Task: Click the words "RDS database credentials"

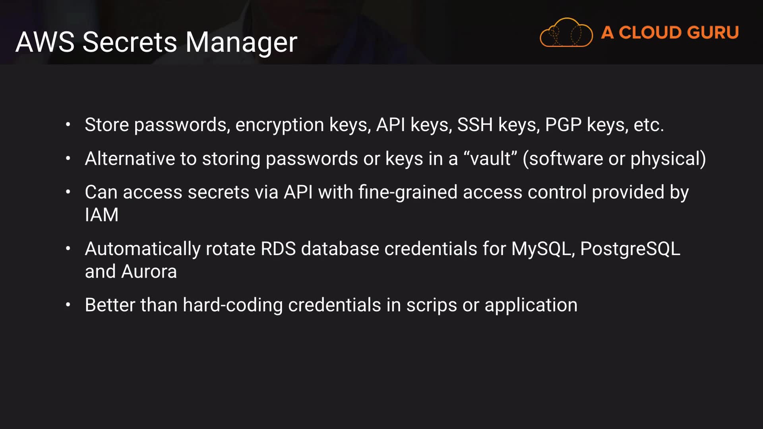Action: pos(369,249)
